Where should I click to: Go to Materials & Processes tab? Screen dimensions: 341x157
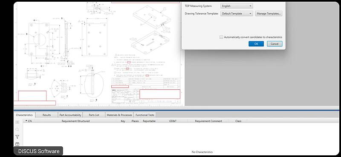[x=119, y=115]
